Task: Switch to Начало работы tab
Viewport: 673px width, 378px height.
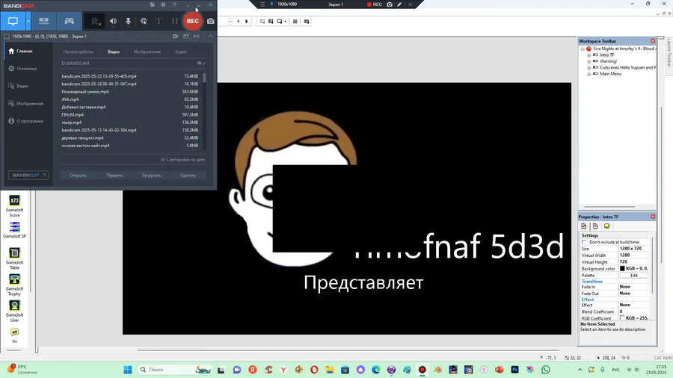Action: (x=78, y=52)
